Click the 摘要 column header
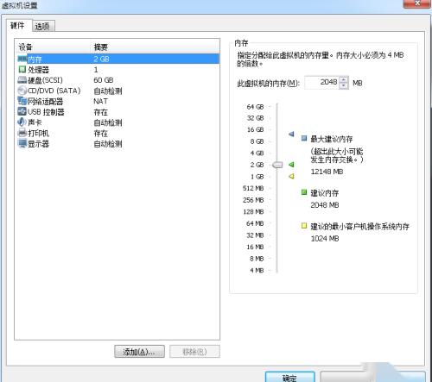The image size is (432, 382). click(100, 47)
